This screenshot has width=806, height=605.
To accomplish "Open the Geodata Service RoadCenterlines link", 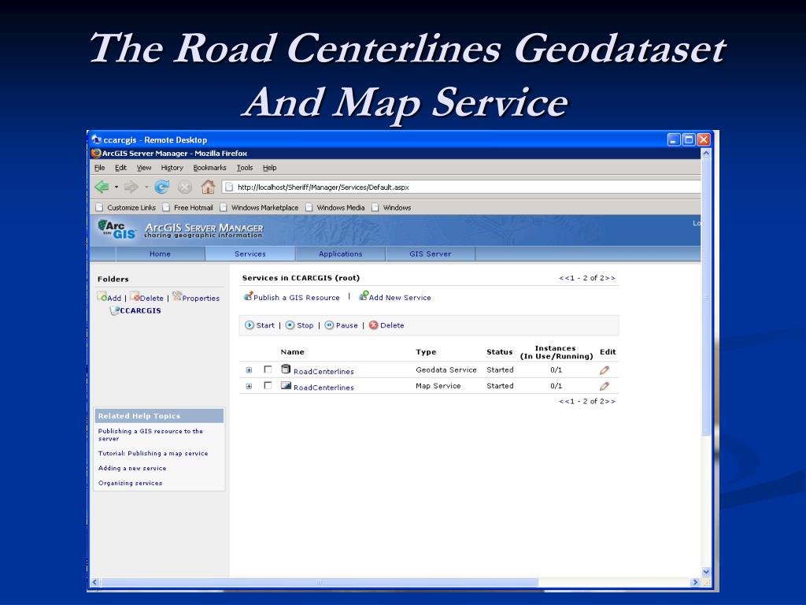I will [x=324, y=372].
